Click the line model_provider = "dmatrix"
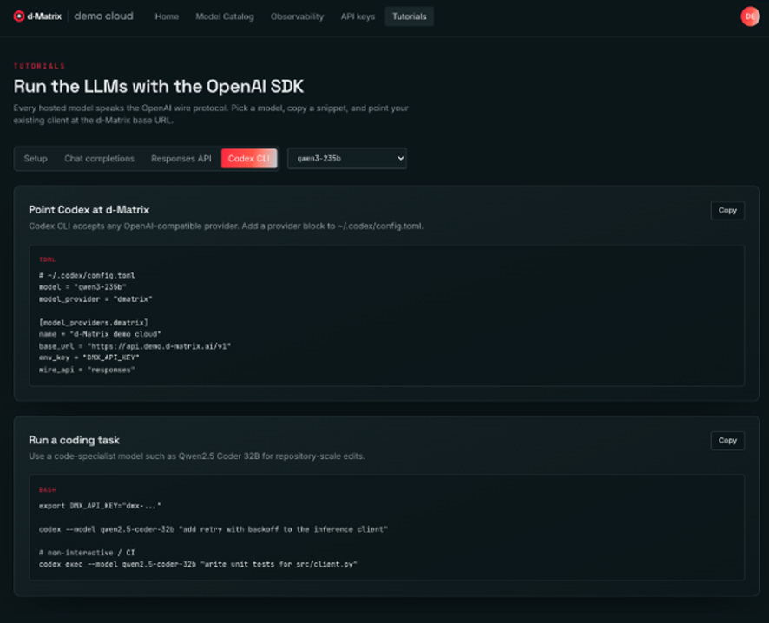Screen dimensions: 769x623 pyautogui.click(x=95, y=299)
